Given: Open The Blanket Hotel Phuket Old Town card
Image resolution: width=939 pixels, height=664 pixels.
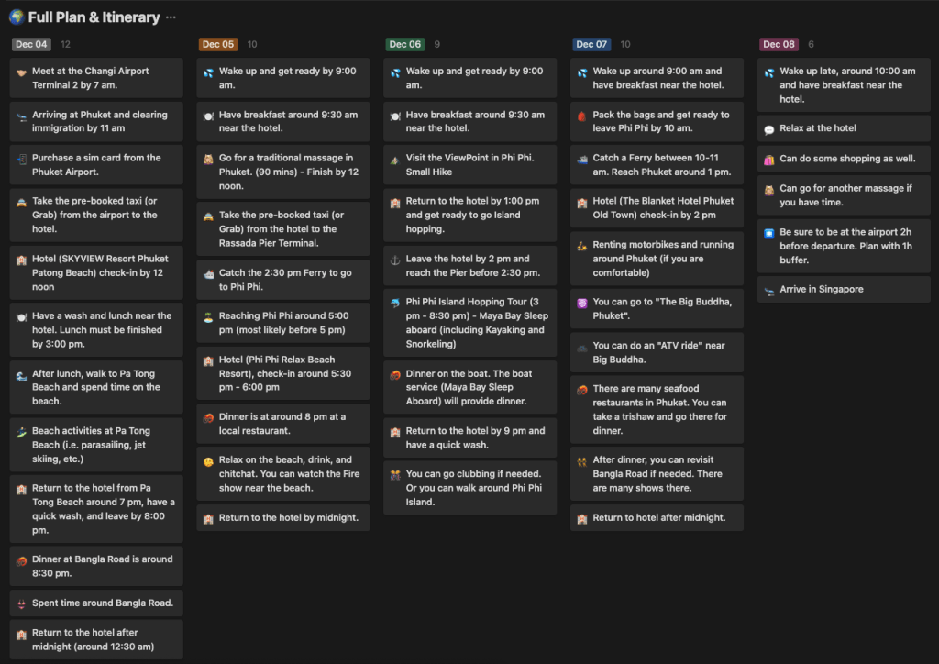Looking at the screenshot, I should pyautogui.click(x=657, y=208).
